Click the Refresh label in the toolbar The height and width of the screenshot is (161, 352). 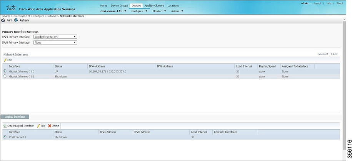[x=24, y=20]
